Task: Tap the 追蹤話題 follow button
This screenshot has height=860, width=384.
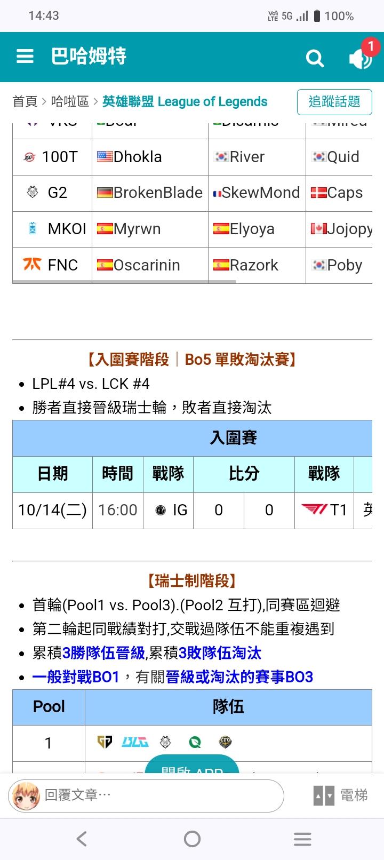Action: tap(334, 101)
